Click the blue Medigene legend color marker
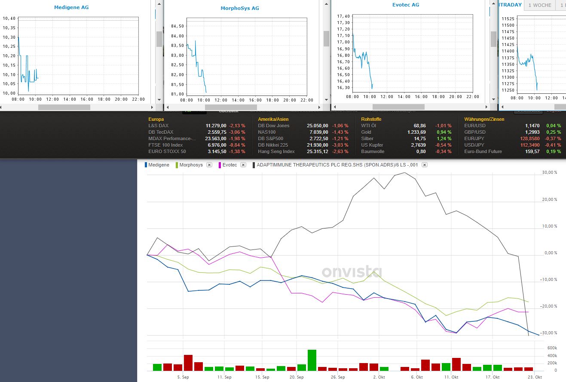The height and width of the screenshot is (382, 566). click(146, 165)
